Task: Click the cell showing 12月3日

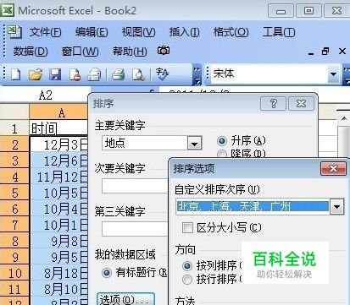Action: 58,144
